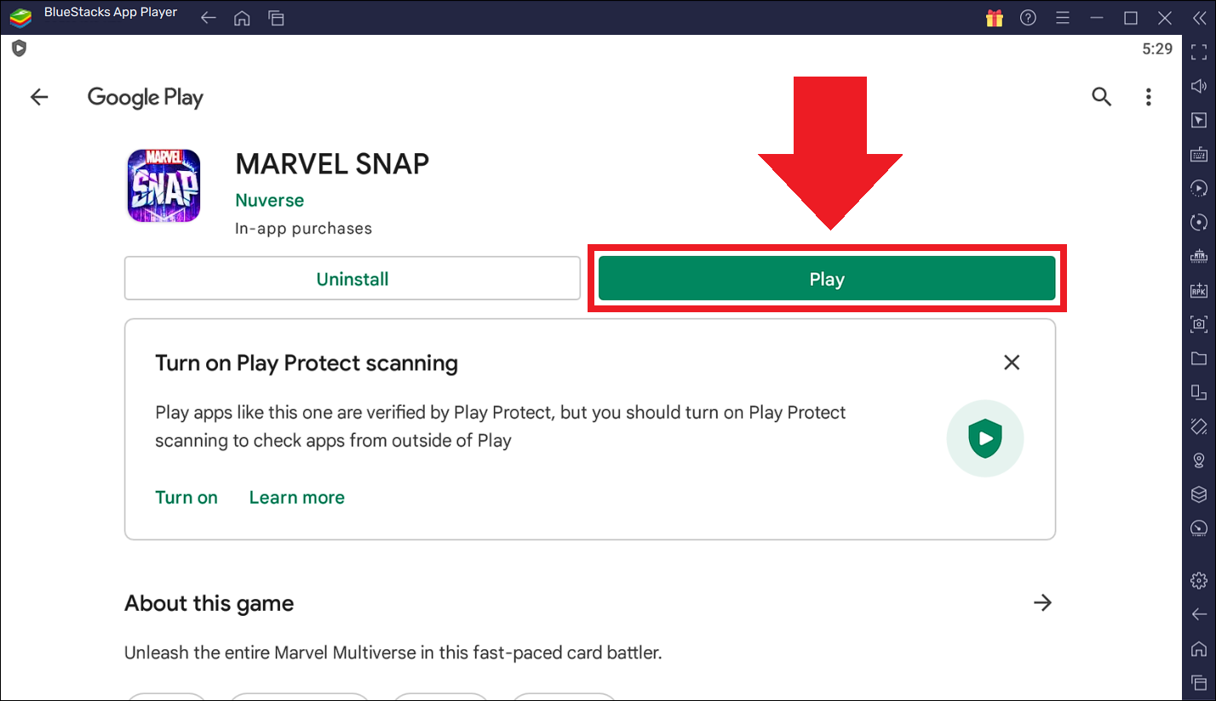This screenshot has width=1216, height=701.
Task: Visit the Nuverse developer page
Action: (269, 200)
